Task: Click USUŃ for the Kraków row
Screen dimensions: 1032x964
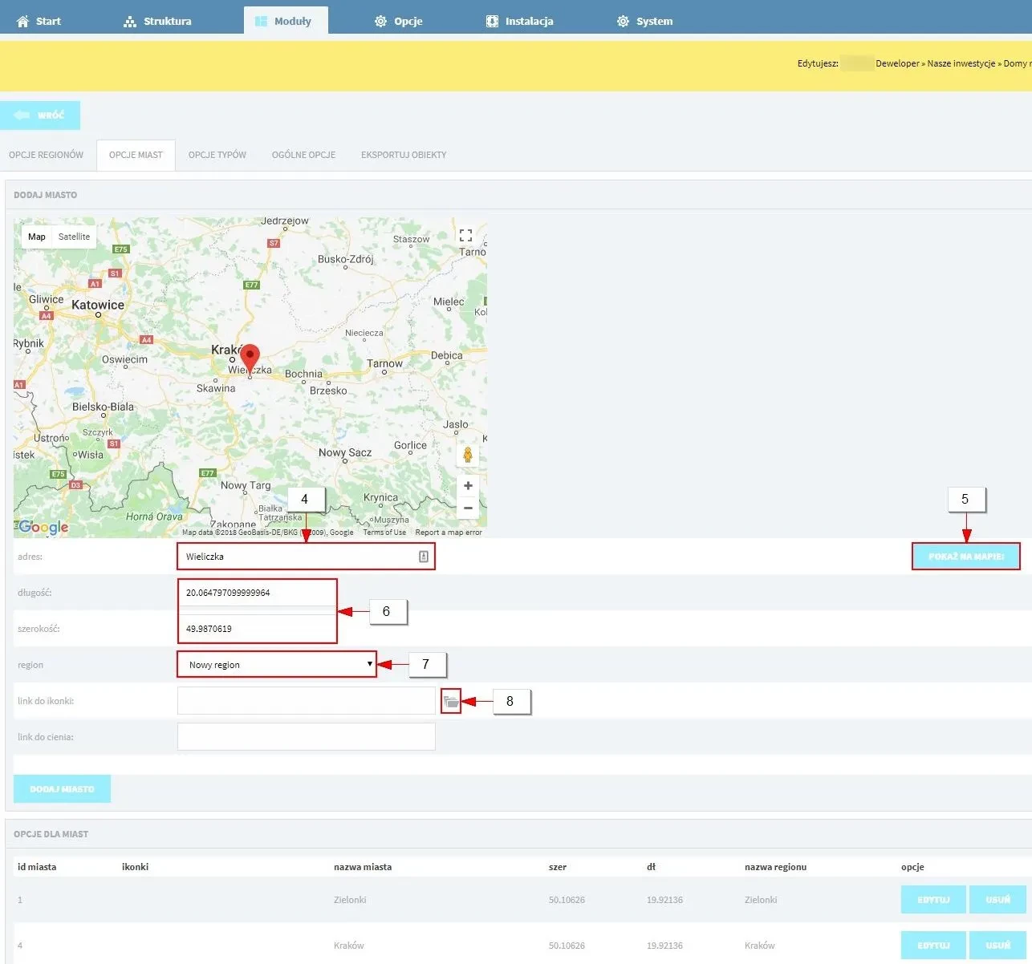Action: (998, 946)
